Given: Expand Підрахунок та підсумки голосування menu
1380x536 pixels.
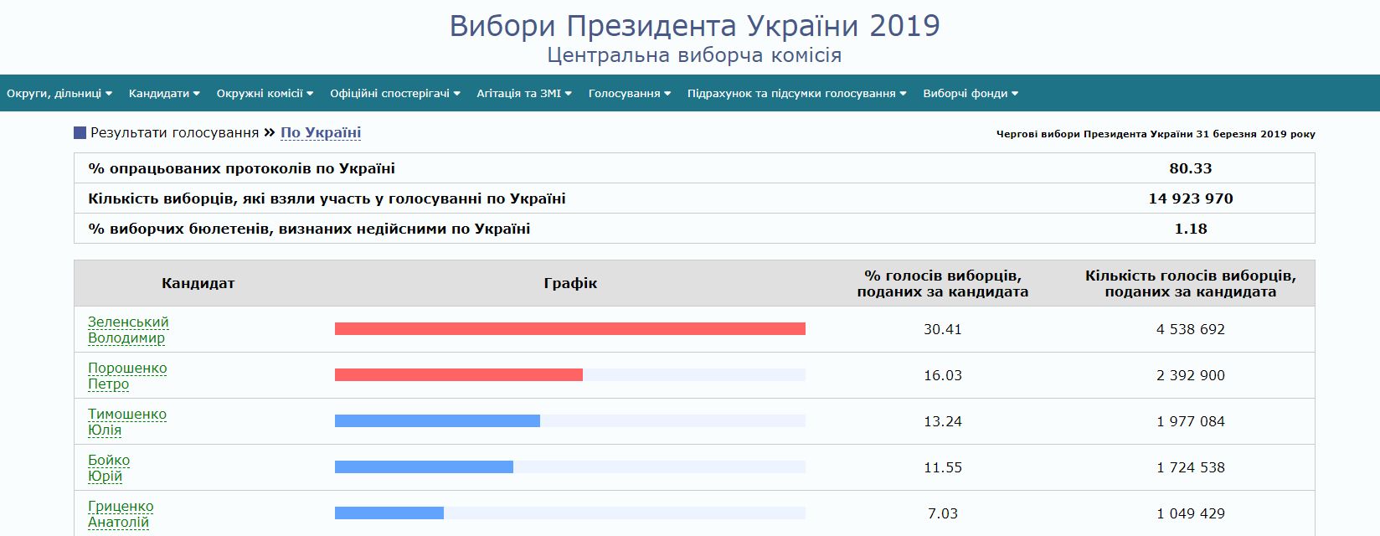Looking at the screenshot, I should [797, 94].
